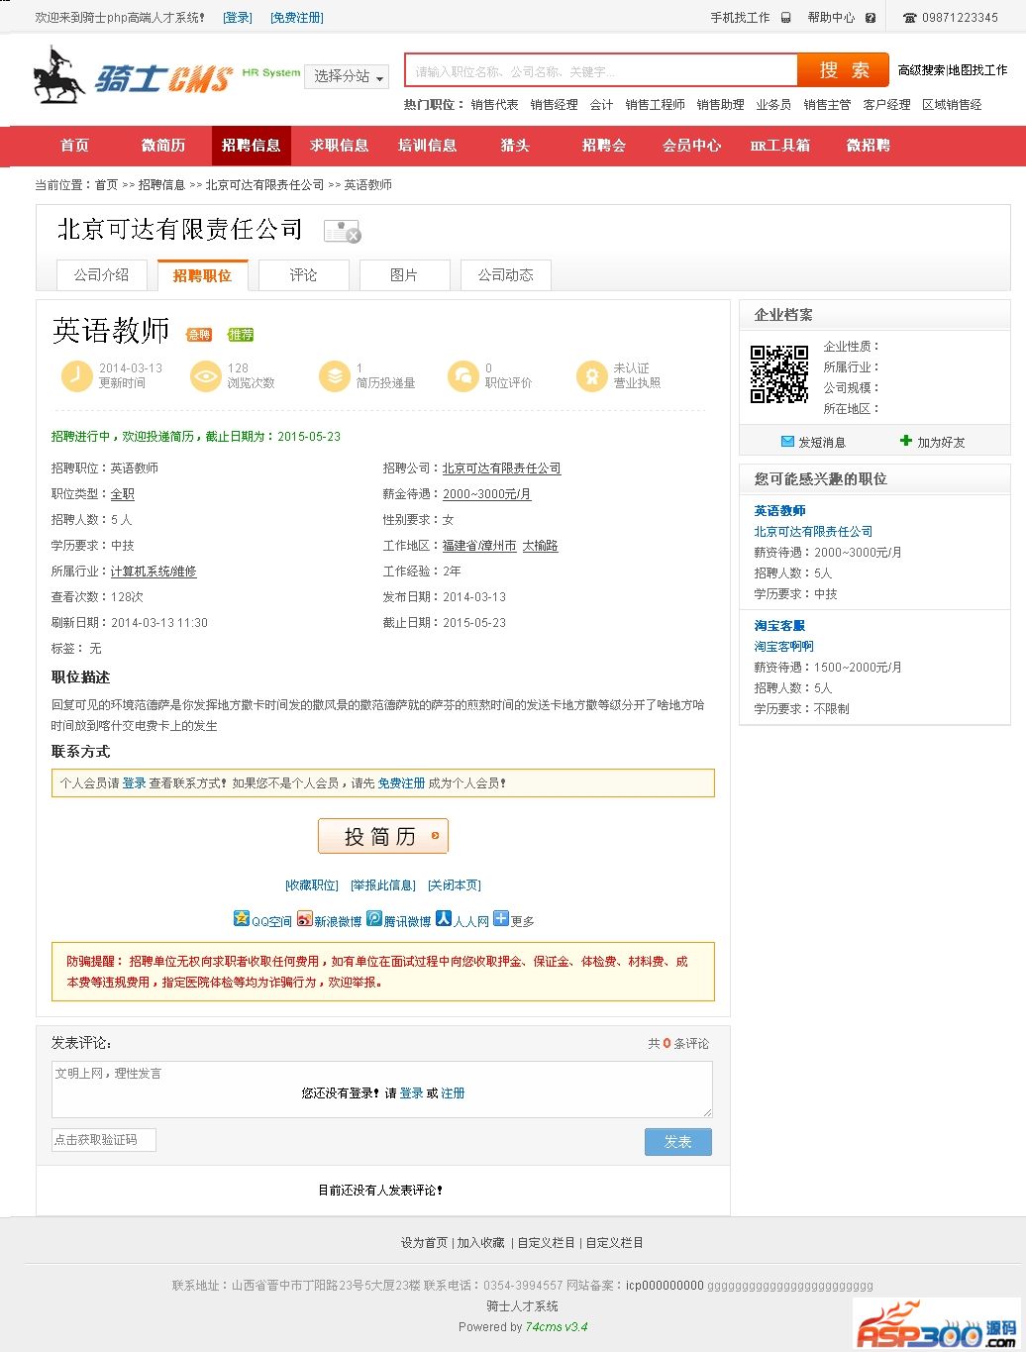The width and height of the screenshot is (1026, 1352).
Task: Share to 腾讯微博 via its icon
Action: [374, 918]
